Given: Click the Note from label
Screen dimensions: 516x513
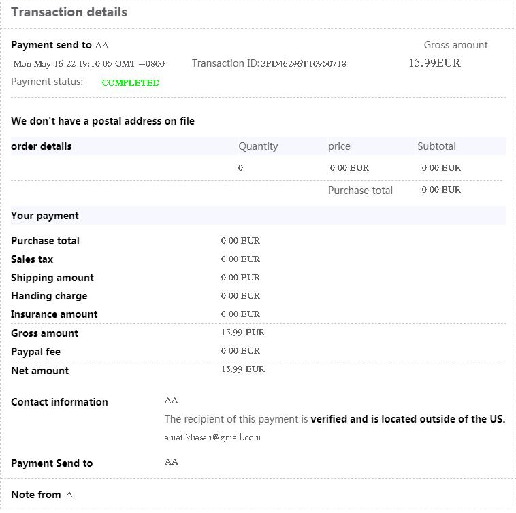Looking at the screenshot, I should point(36,495).
